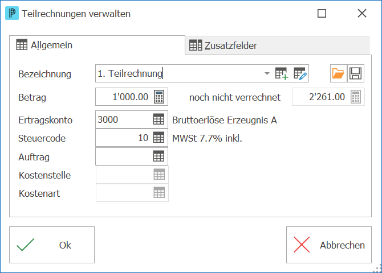Image resolution: width=382 pixels, height=273 pixels.
Task: Click the Abbrechen button
Action: 329,245
